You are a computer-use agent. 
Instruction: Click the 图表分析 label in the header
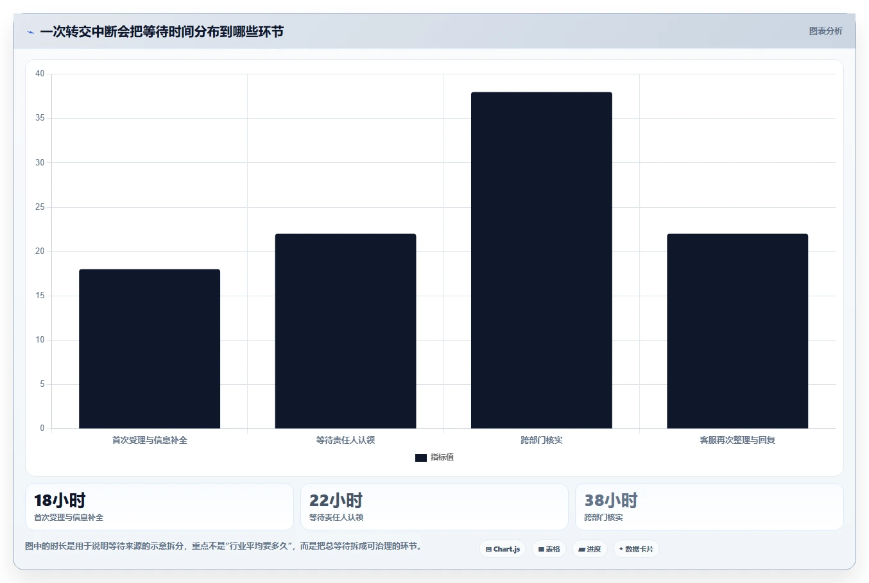coord(825,31)
